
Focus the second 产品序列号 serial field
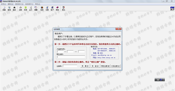click(70, 51)
